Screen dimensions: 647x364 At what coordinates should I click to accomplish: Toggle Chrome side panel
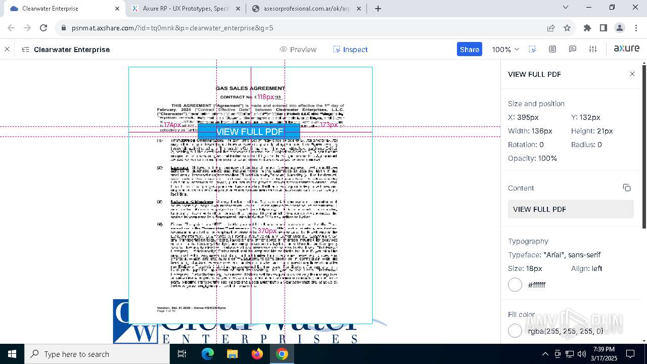pyautogui.click(x=604, y=28)
